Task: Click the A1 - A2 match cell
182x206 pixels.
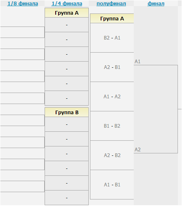Action: pyautogui.click(x=112, y=97)
